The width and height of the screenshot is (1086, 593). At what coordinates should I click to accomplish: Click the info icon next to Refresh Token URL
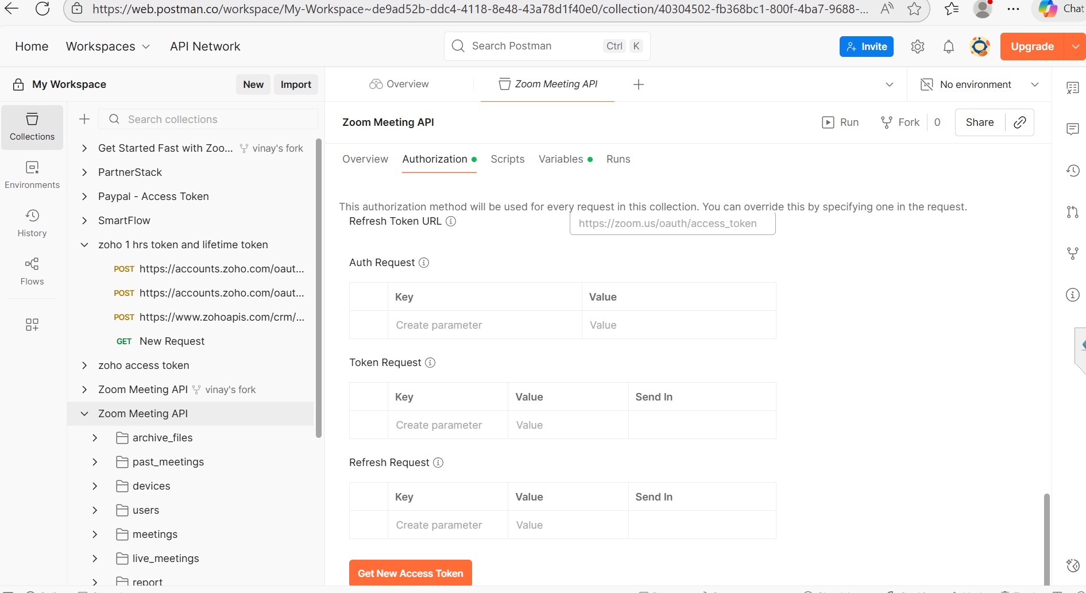(x=451, y=221)
